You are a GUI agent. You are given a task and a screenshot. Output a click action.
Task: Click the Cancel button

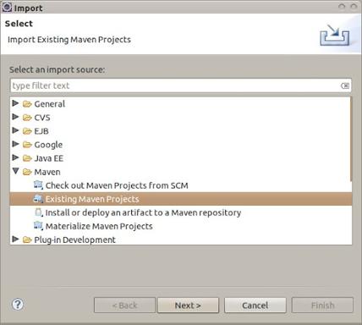[255, 306]
